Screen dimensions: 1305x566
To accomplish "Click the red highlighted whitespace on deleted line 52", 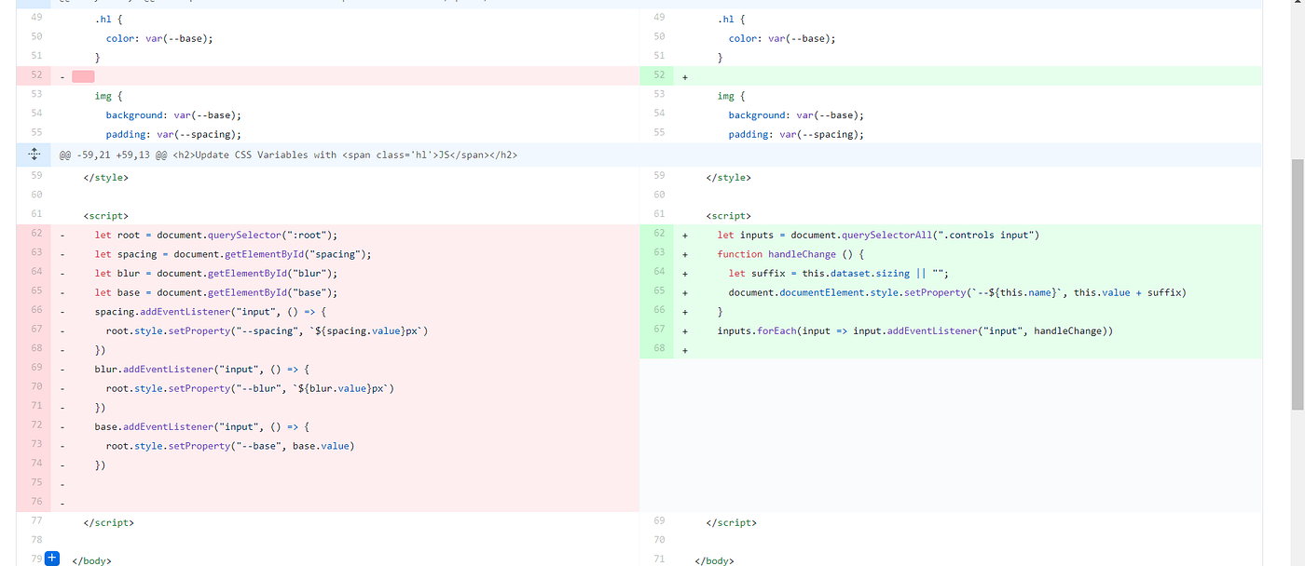I will tap(83, 76).
